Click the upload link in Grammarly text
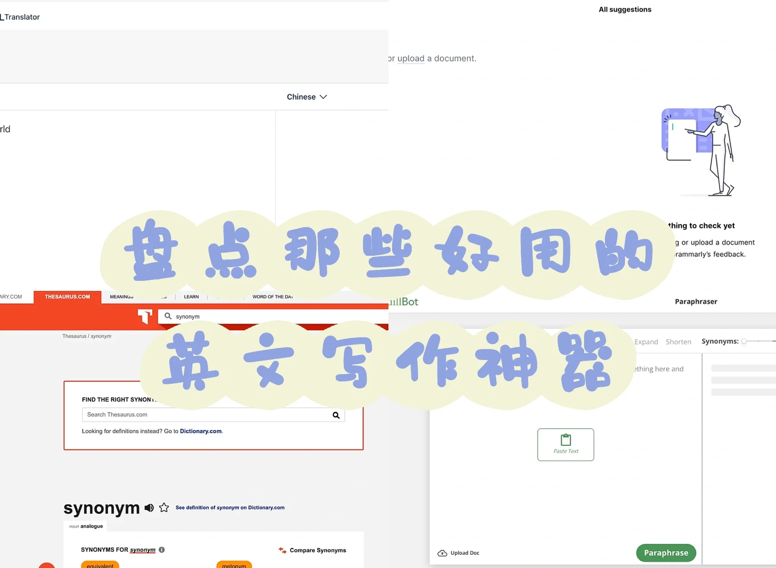 point(411,59)
